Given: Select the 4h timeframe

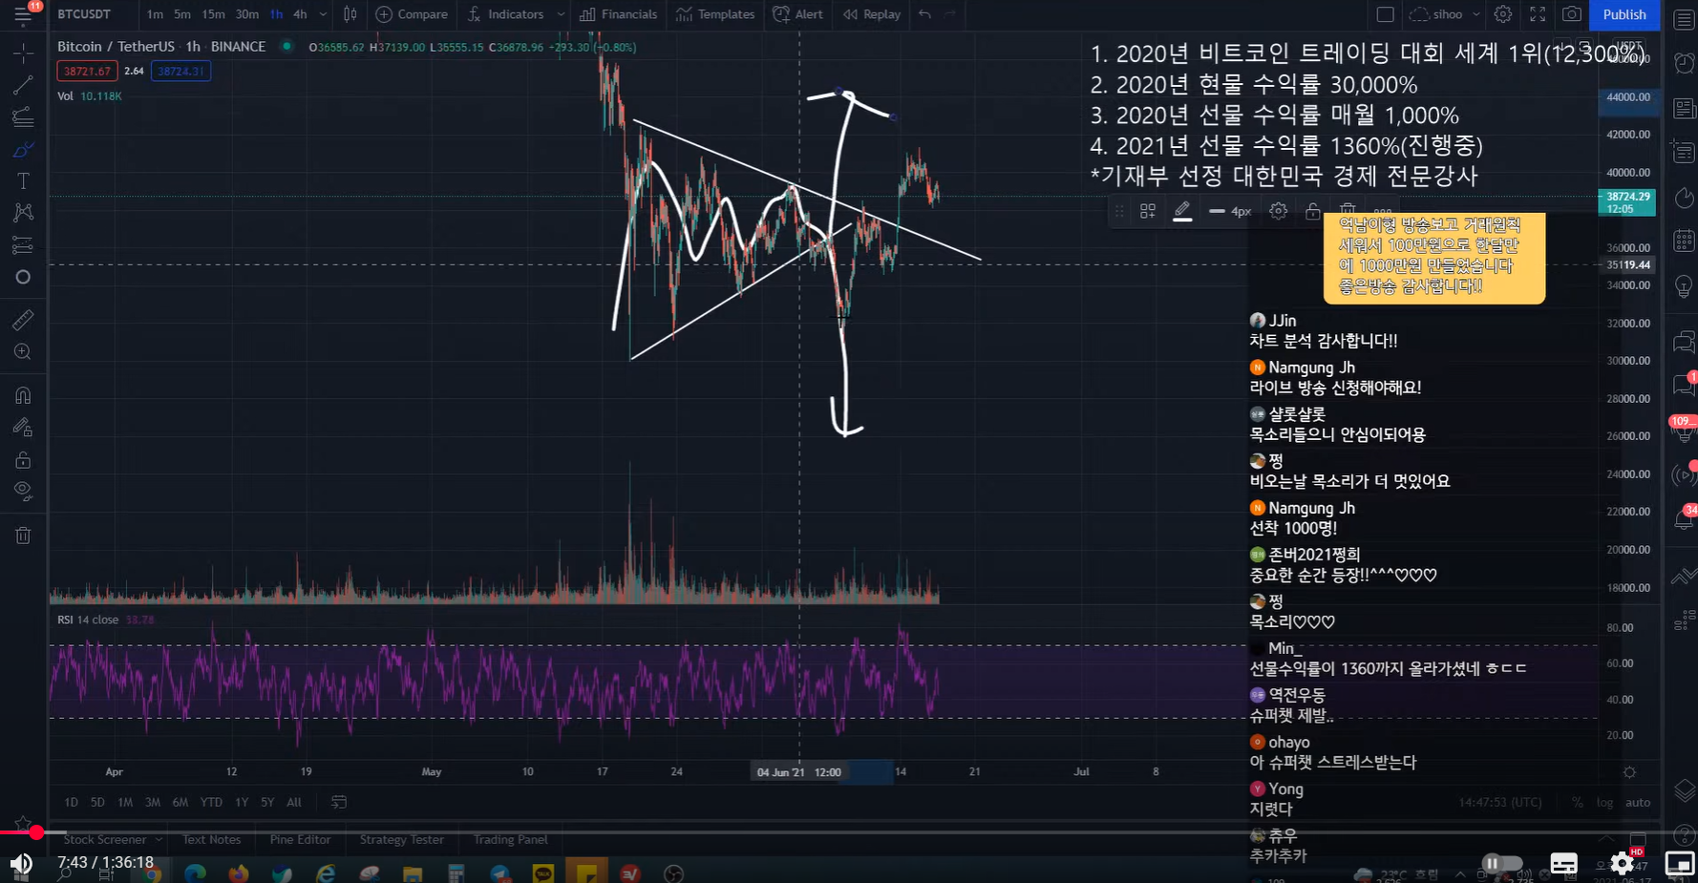Looking at the screenshot, I should [300, 14].
